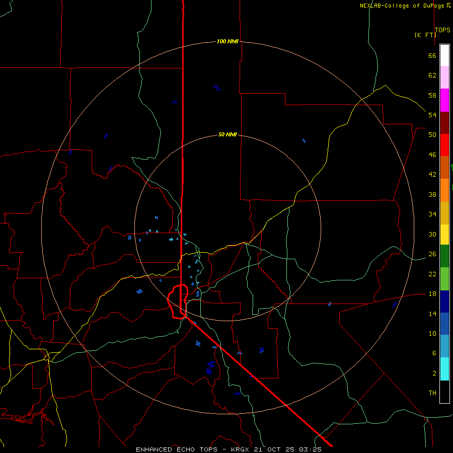
Task: Click the [K FT] units label
Action: pos(425,35)
